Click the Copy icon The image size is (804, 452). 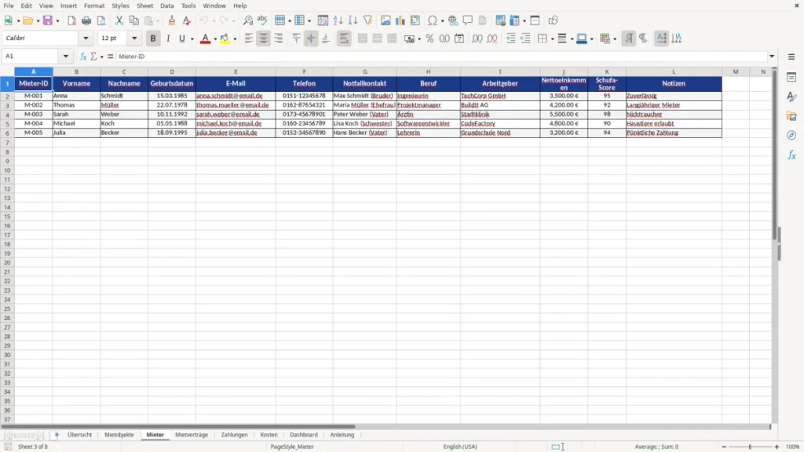pyautogui.click(x=133, y=20)
